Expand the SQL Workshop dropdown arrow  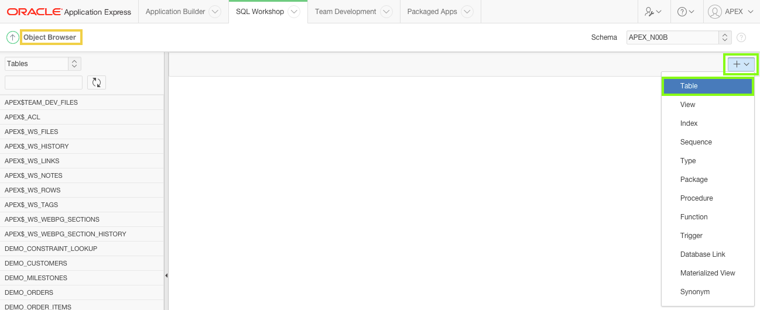[294, 12]
